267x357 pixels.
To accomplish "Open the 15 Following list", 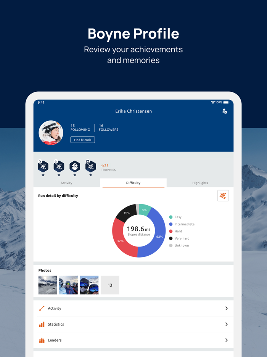I will pos(80,128).
